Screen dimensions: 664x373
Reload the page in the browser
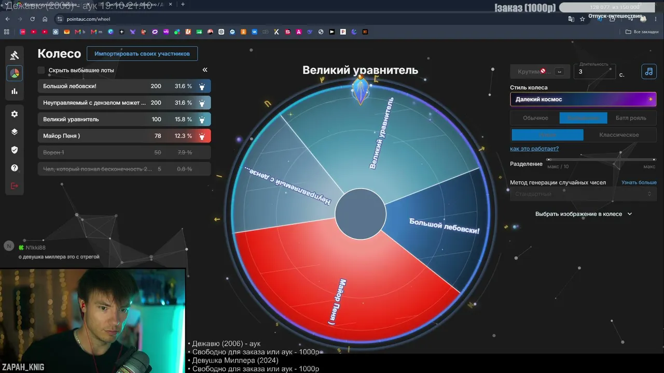coord(32,19)
